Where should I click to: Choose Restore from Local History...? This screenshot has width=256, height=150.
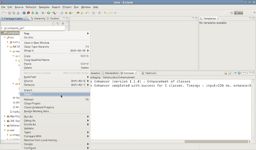[x=55, y=140]
